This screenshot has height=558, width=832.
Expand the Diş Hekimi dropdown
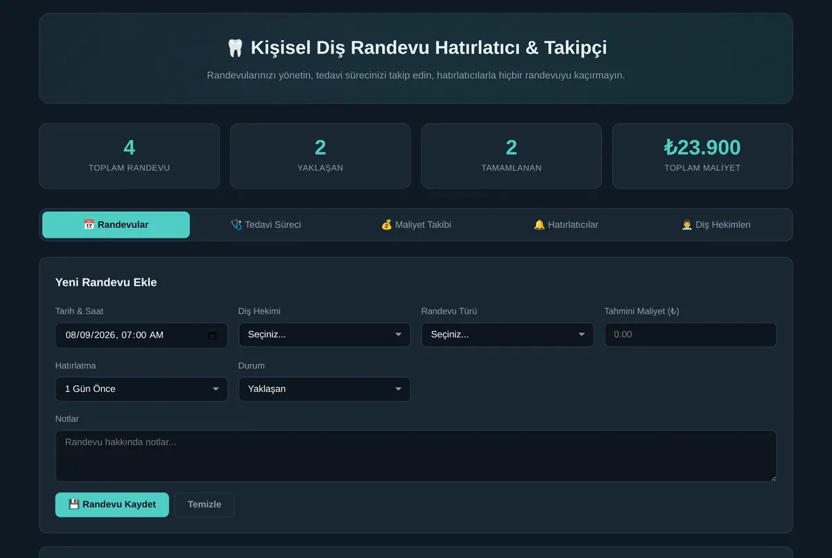[x=324, y=335]
